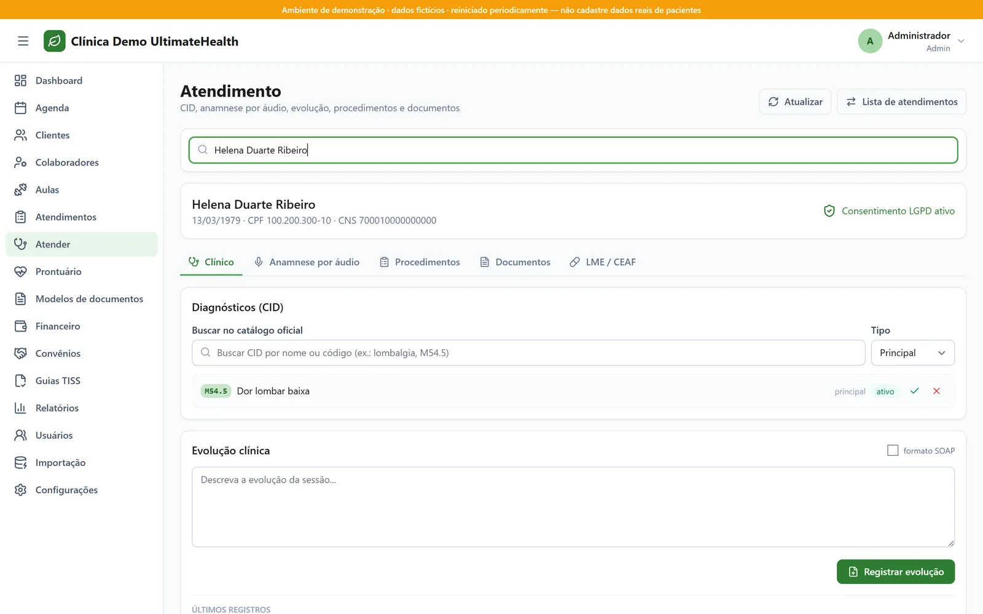Click the Aulas icon in sidebar

[21, 190]
